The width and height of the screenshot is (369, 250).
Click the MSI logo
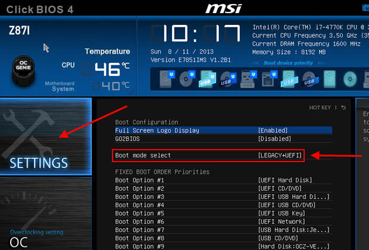click(224, 8)
